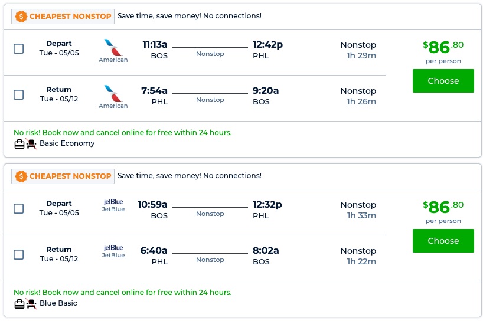
Task: Click the Basic Economy no-seat-selection icon
Action: pos(31,143)
